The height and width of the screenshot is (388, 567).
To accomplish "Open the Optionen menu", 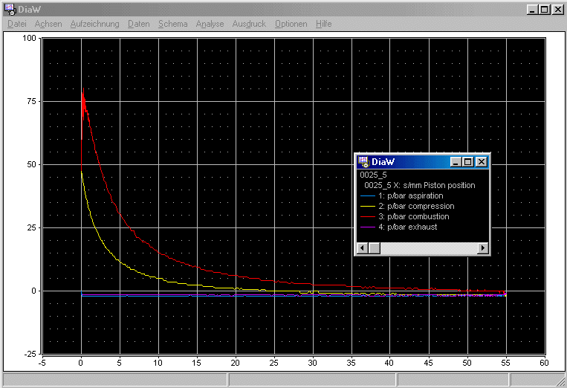I will [291, 24].
